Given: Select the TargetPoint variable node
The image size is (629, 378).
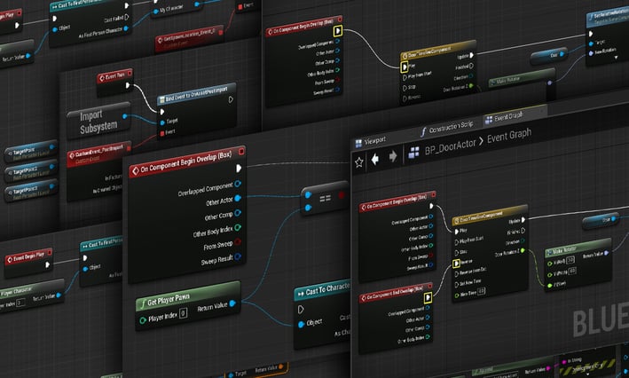Looking at the screenshot, I should pos(31,152).
